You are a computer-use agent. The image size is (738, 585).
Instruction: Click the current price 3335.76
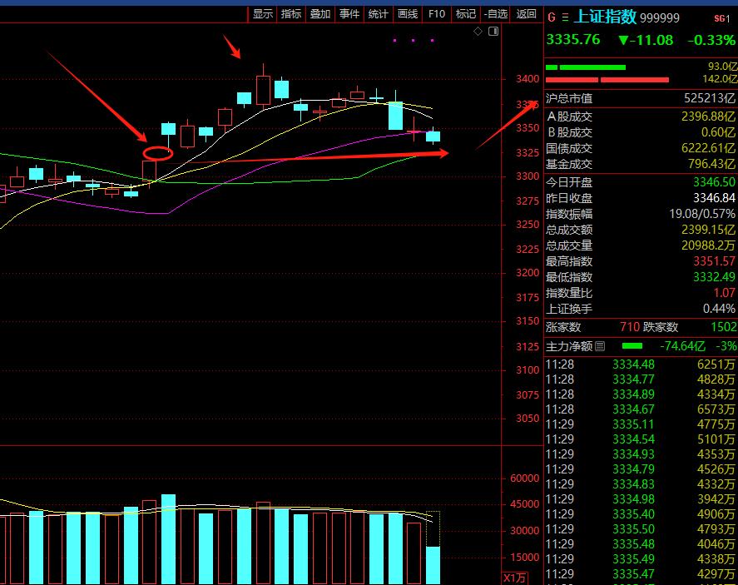coord(573,40)
